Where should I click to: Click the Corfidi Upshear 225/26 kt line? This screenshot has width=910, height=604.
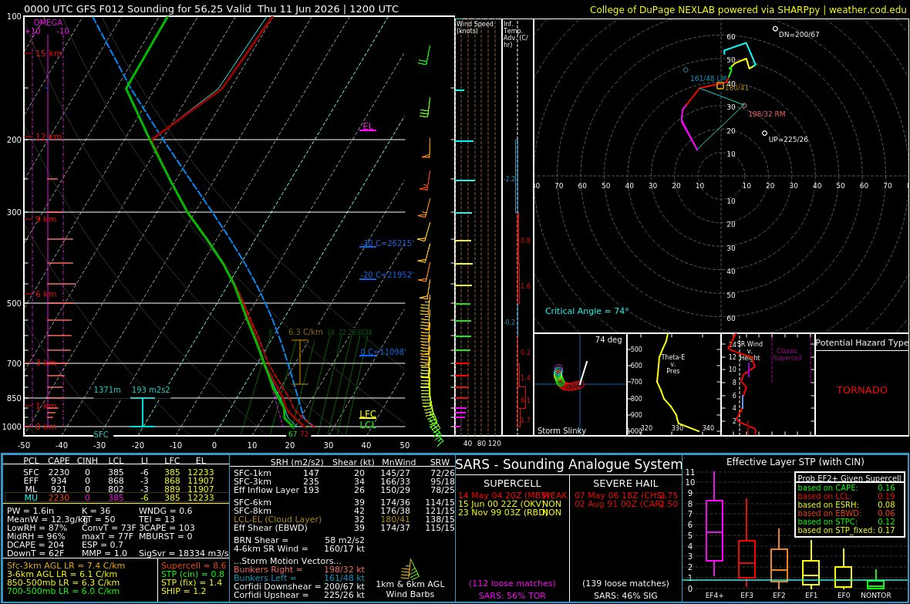point(299,595)
